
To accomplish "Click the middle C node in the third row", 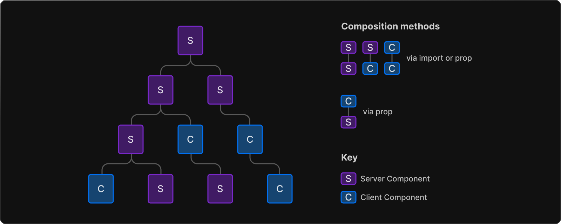I will click(x=190, y=139).
